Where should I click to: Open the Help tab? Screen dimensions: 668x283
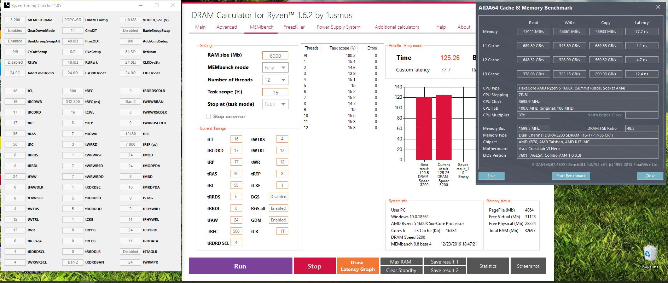point(441,27)
